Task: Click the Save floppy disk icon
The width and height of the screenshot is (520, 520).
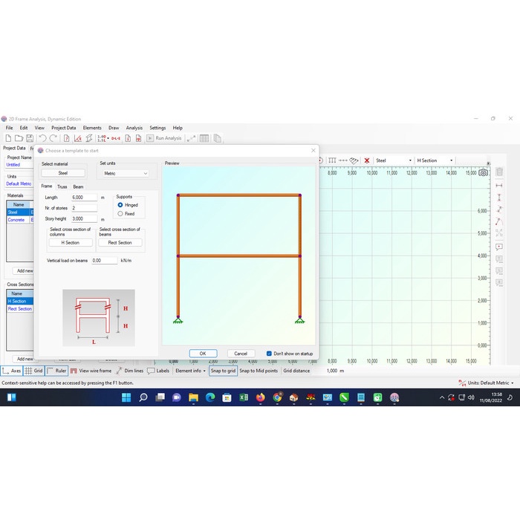Action: pos(30,138)
